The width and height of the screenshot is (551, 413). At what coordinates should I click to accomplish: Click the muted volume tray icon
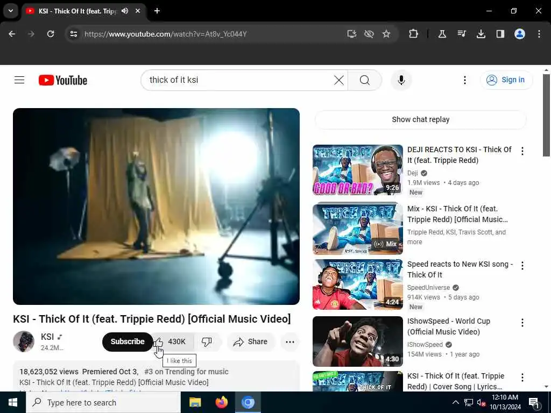click(481, 403)
